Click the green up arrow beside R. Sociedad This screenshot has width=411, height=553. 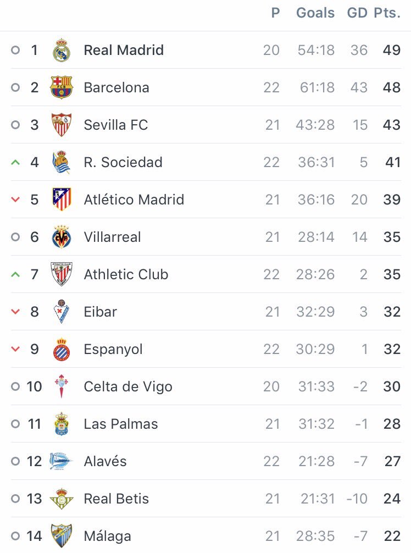[x=15, y=162]
